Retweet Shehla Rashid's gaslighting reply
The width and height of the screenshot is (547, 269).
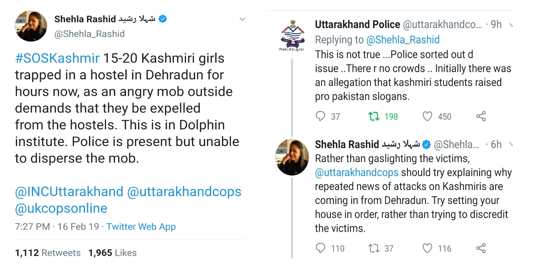tap(374, 248)
